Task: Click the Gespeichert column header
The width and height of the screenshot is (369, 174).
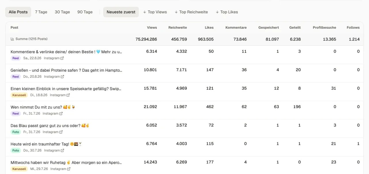Action: [269, 28]
